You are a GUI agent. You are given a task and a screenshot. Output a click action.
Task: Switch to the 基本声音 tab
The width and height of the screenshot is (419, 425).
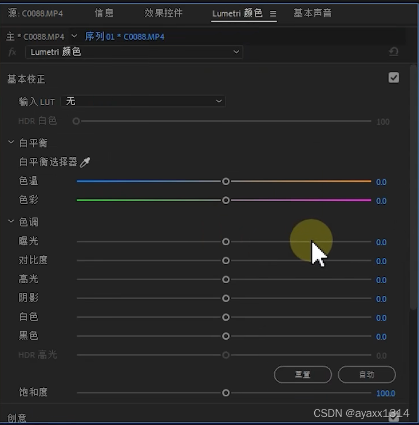click(x=313, y=13)
